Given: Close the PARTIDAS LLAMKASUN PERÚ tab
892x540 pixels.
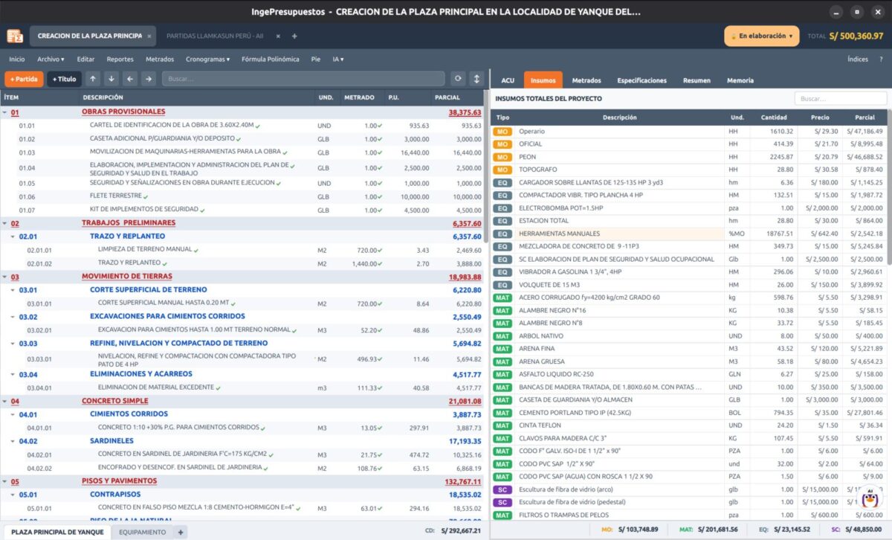Looking at the screenshot, I should point(278,36).
